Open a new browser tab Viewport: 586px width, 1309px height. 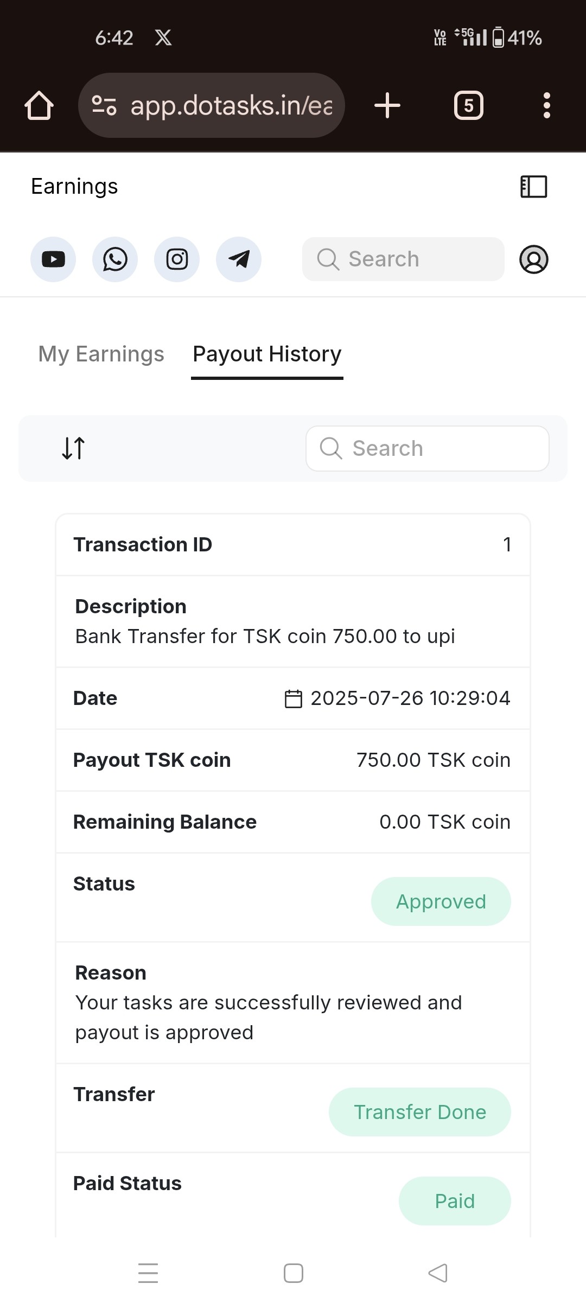pos(387,105)
